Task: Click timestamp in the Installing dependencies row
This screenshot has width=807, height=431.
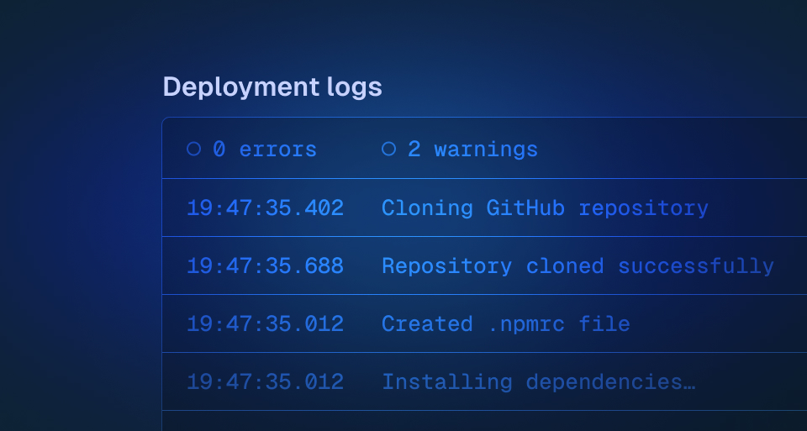Action: click(265, 382)
